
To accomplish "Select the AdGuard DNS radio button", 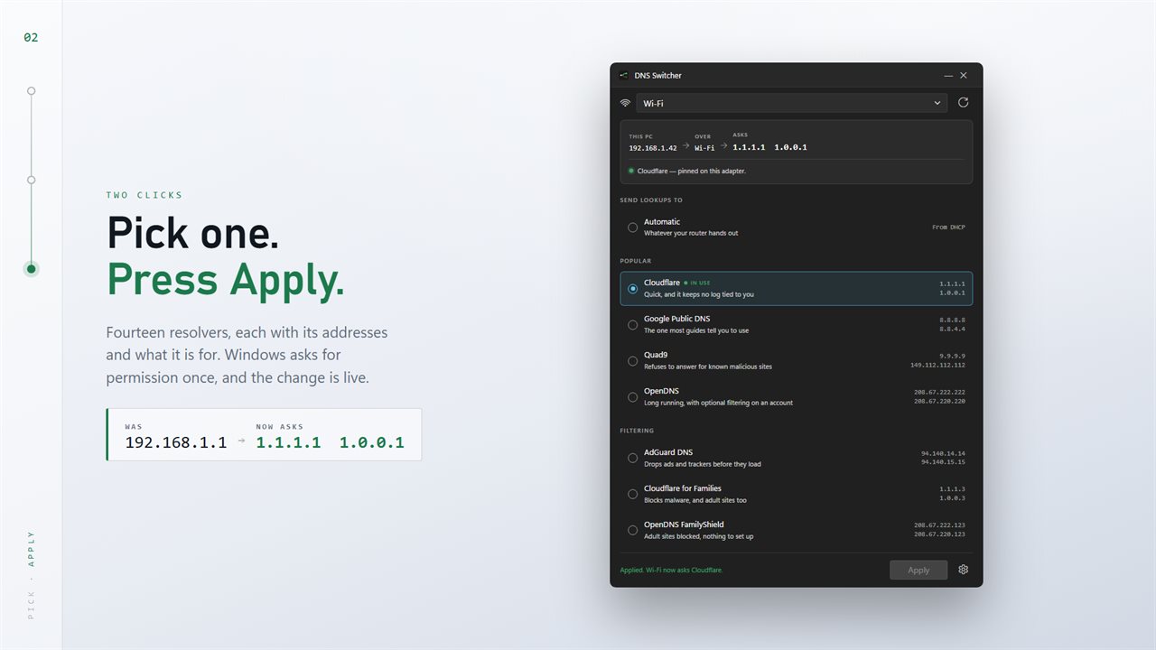I will coord(632,459).
